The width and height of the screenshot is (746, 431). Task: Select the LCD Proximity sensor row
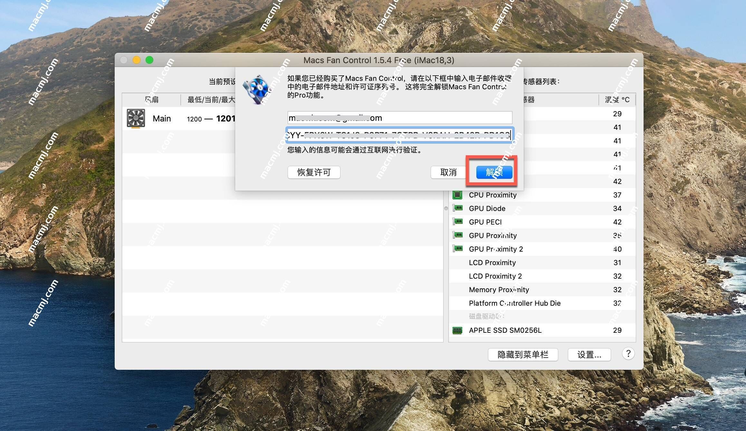tap(542, 263)
